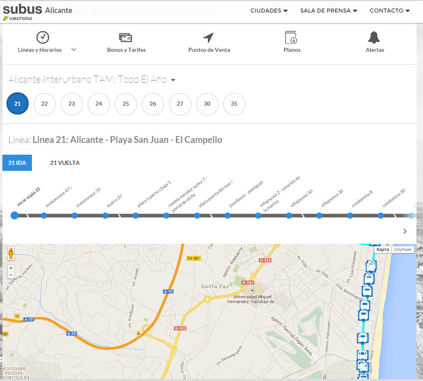Image resolution: width=423 pixels, height=381 pixels.
Task: Open the Todo El Año dropdown
Action: click(x=173, y=80)
